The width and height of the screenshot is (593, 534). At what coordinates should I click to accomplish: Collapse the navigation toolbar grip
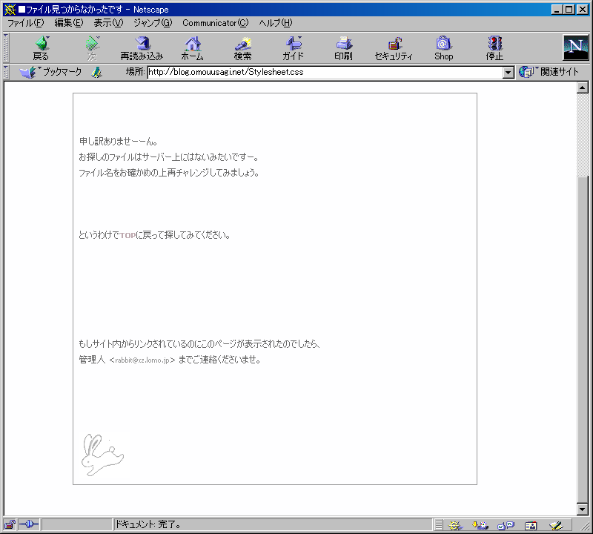pyautogui.click(x=6, y=47)
